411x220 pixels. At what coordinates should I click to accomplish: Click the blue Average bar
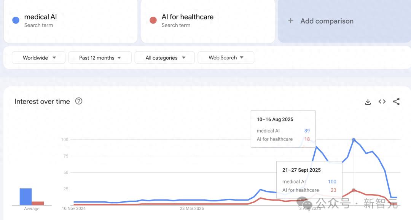point(26,197)
